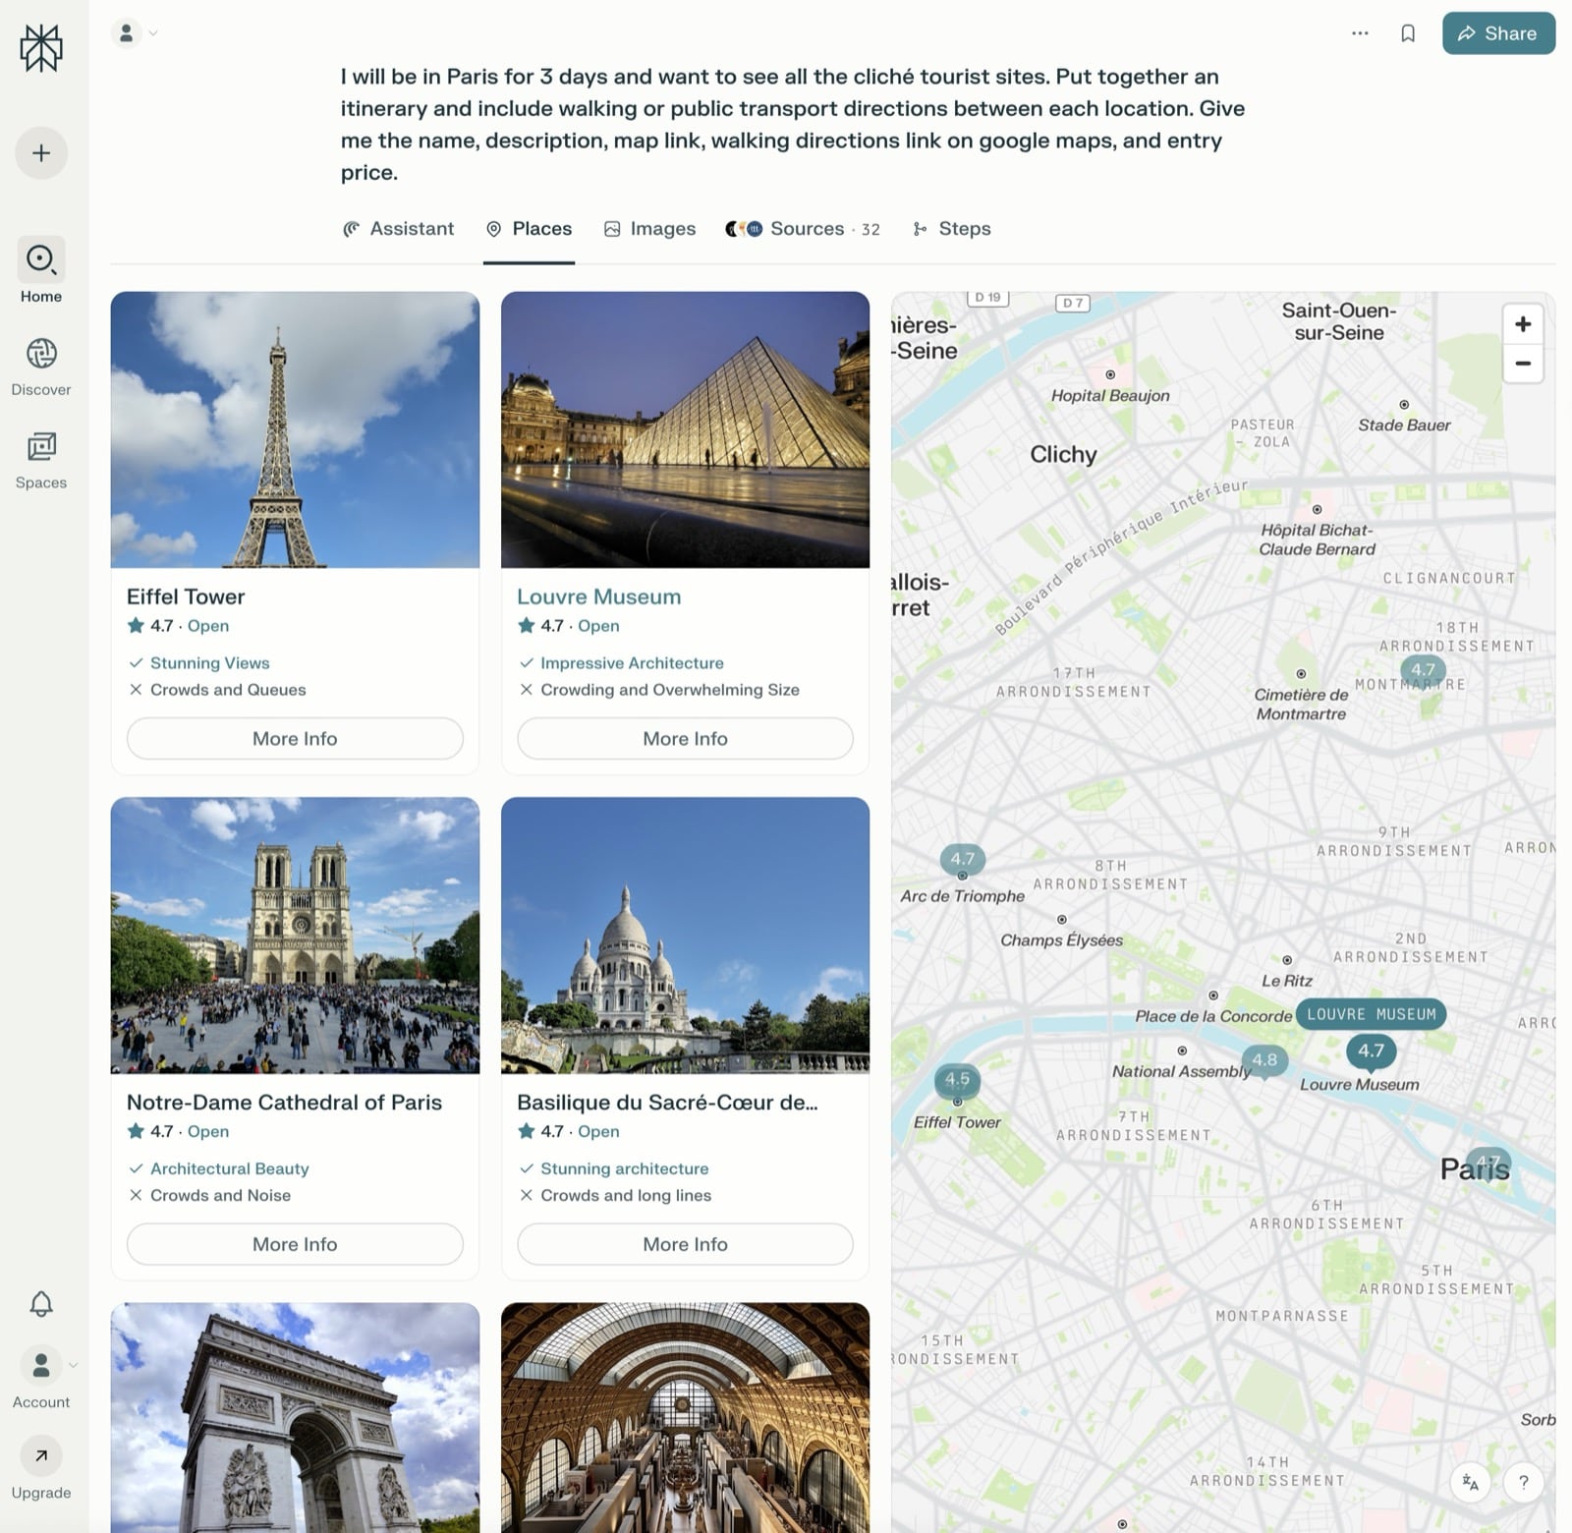Expand the Account menu chevron
The height and width of the screenshot is (1533, 1572).
click(x=73, y=1365)
